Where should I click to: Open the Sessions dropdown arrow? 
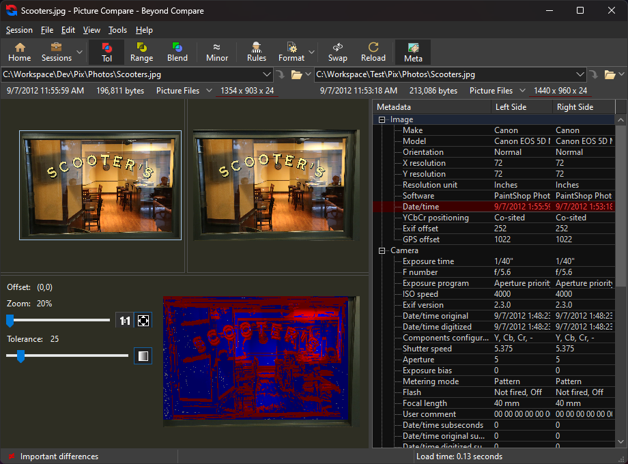click(80, 52)
